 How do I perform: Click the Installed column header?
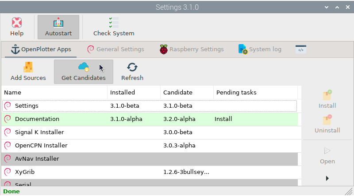[x=134, y=92]
